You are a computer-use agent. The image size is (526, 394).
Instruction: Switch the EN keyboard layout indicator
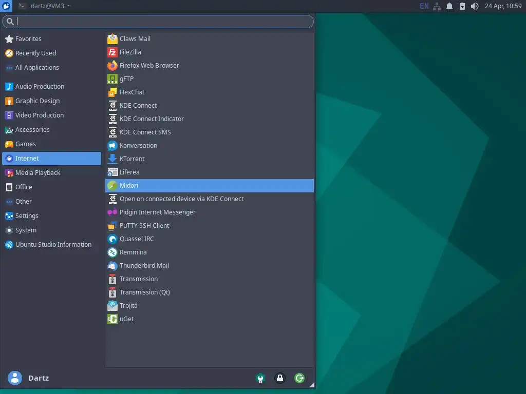(424, 6)
